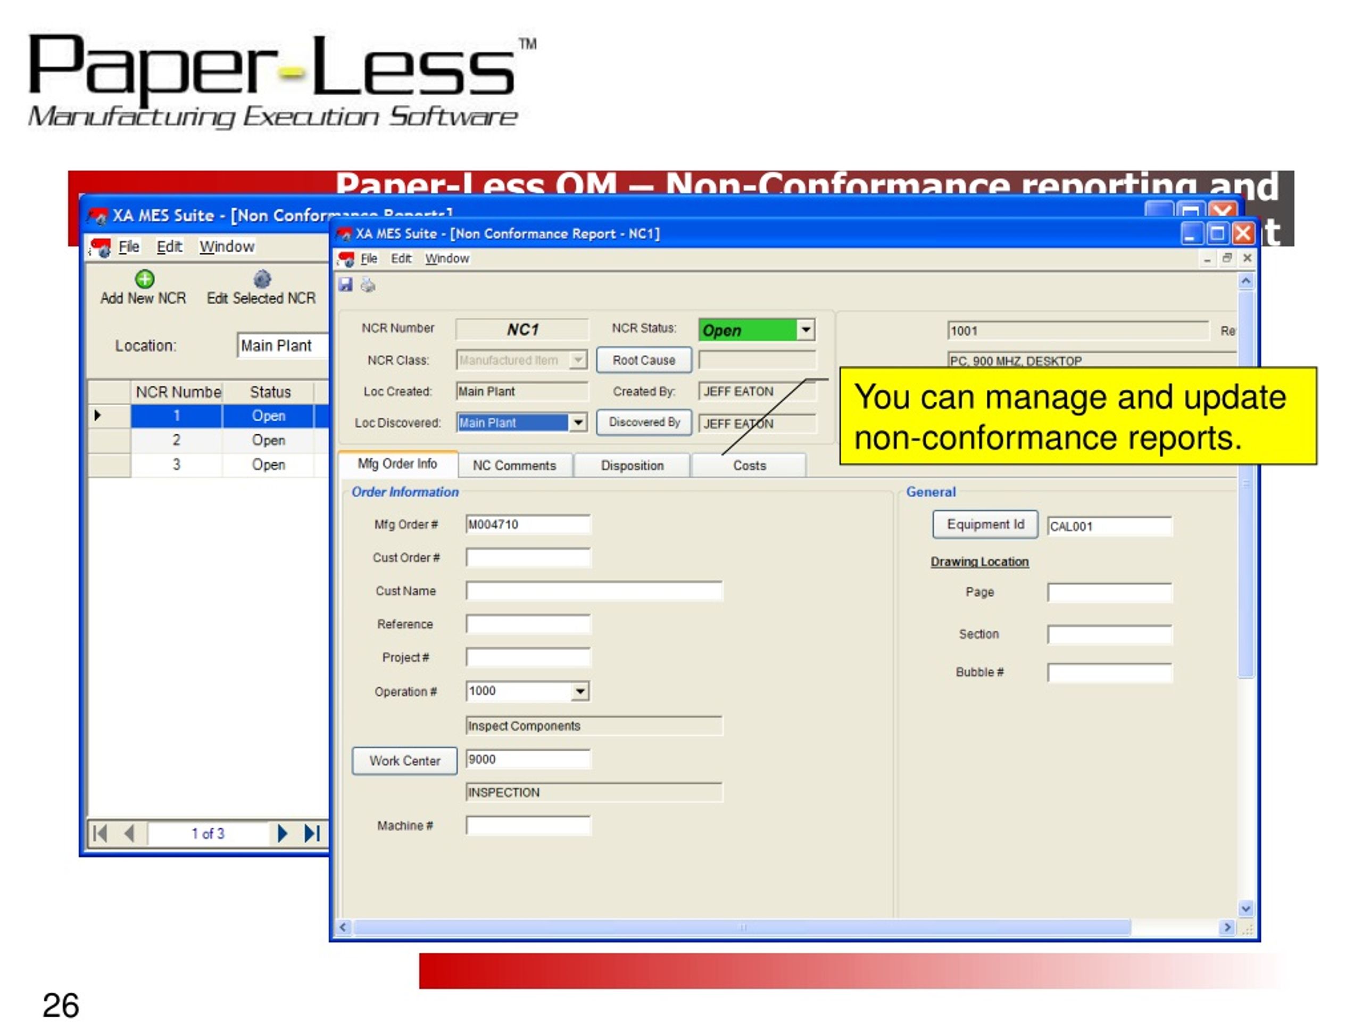Click the Created By JEFF EATON field
This screenshot has width=1362, height=1022.
coord(758,391)
